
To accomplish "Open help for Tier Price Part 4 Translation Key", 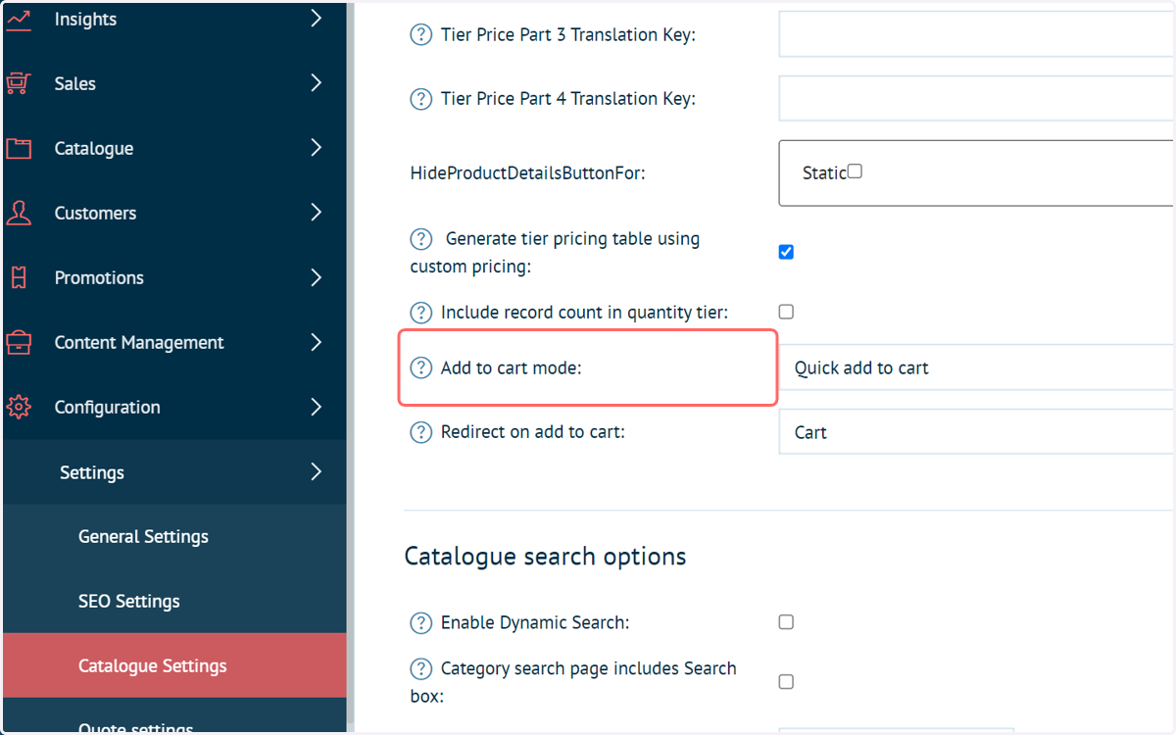I will pyautogui.click(x=420, y=99).
